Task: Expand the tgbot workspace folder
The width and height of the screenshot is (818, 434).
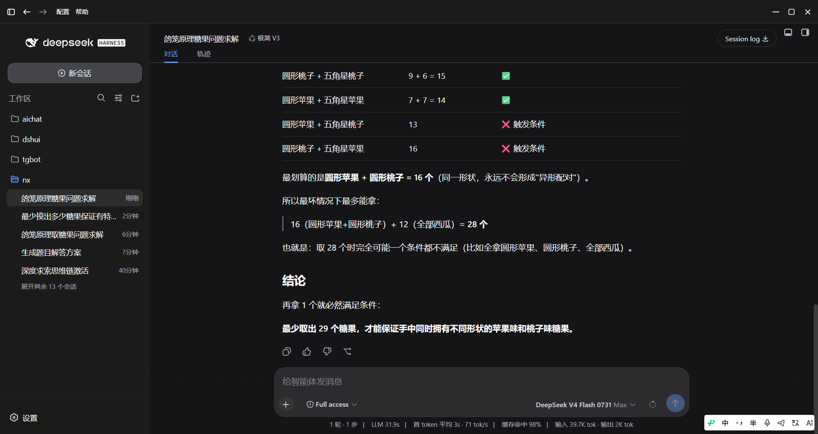Action: pyautogui.click(x=75, y=160)
